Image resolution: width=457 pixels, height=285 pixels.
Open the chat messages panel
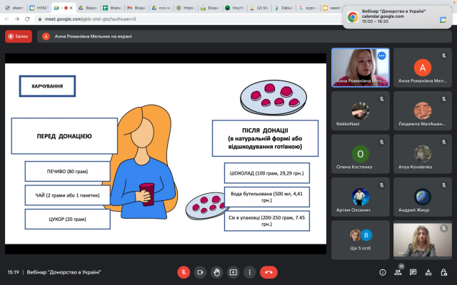(413, 272)
